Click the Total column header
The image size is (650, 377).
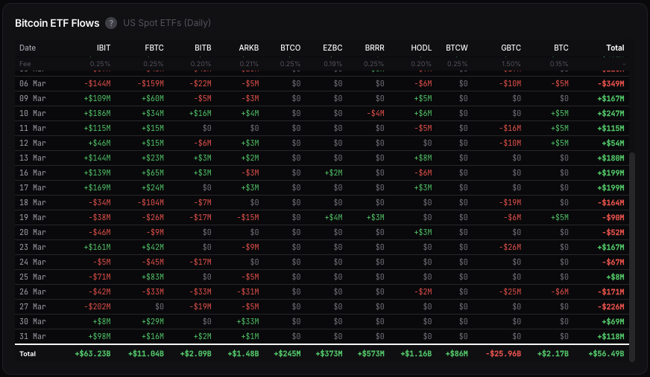click(615, 48)
